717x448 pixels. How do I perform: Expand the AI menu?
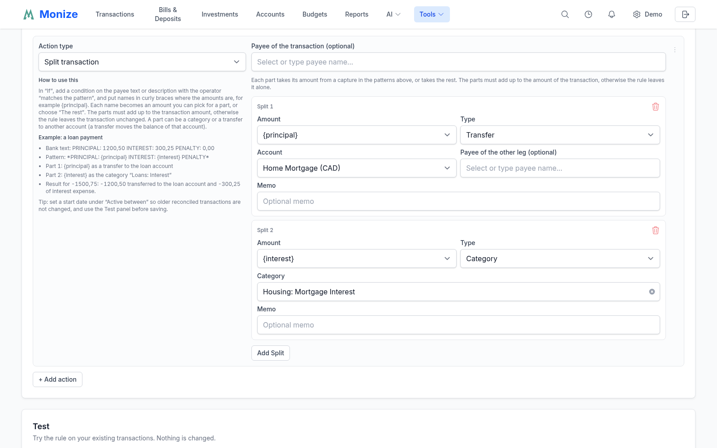pos(393,14)
